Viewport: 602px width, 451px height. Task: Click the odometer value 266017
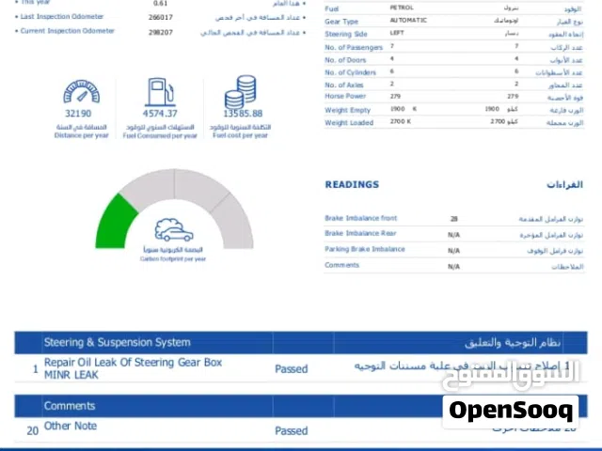161,17
